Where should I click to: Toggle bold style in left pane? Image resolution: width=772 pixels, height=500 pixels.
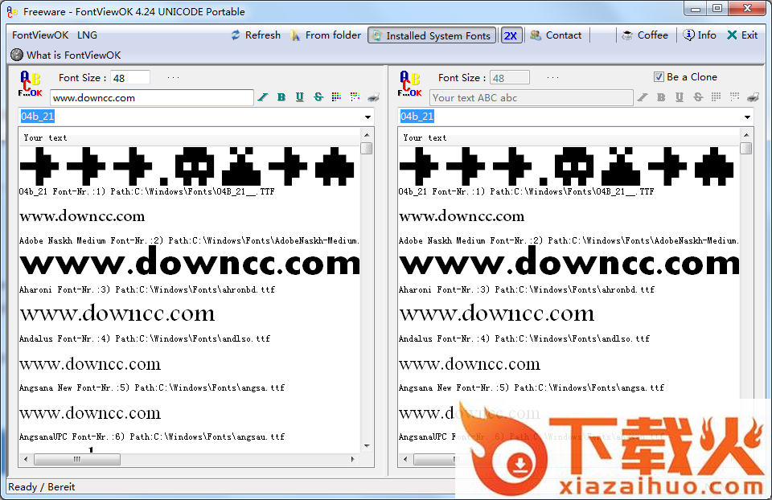click(x=281, y=97)
